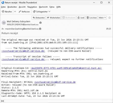Click the Final-Recipient zuschauerservice email link

55,82
